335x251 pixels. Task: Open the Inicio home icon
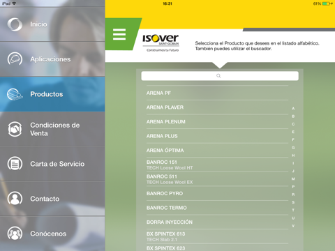click(x=15, y=24)
